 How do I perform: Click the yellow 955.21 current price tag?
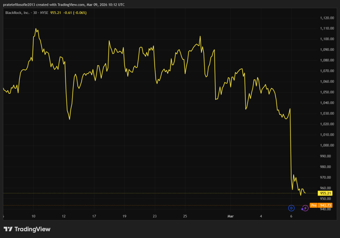coord(325,193)
